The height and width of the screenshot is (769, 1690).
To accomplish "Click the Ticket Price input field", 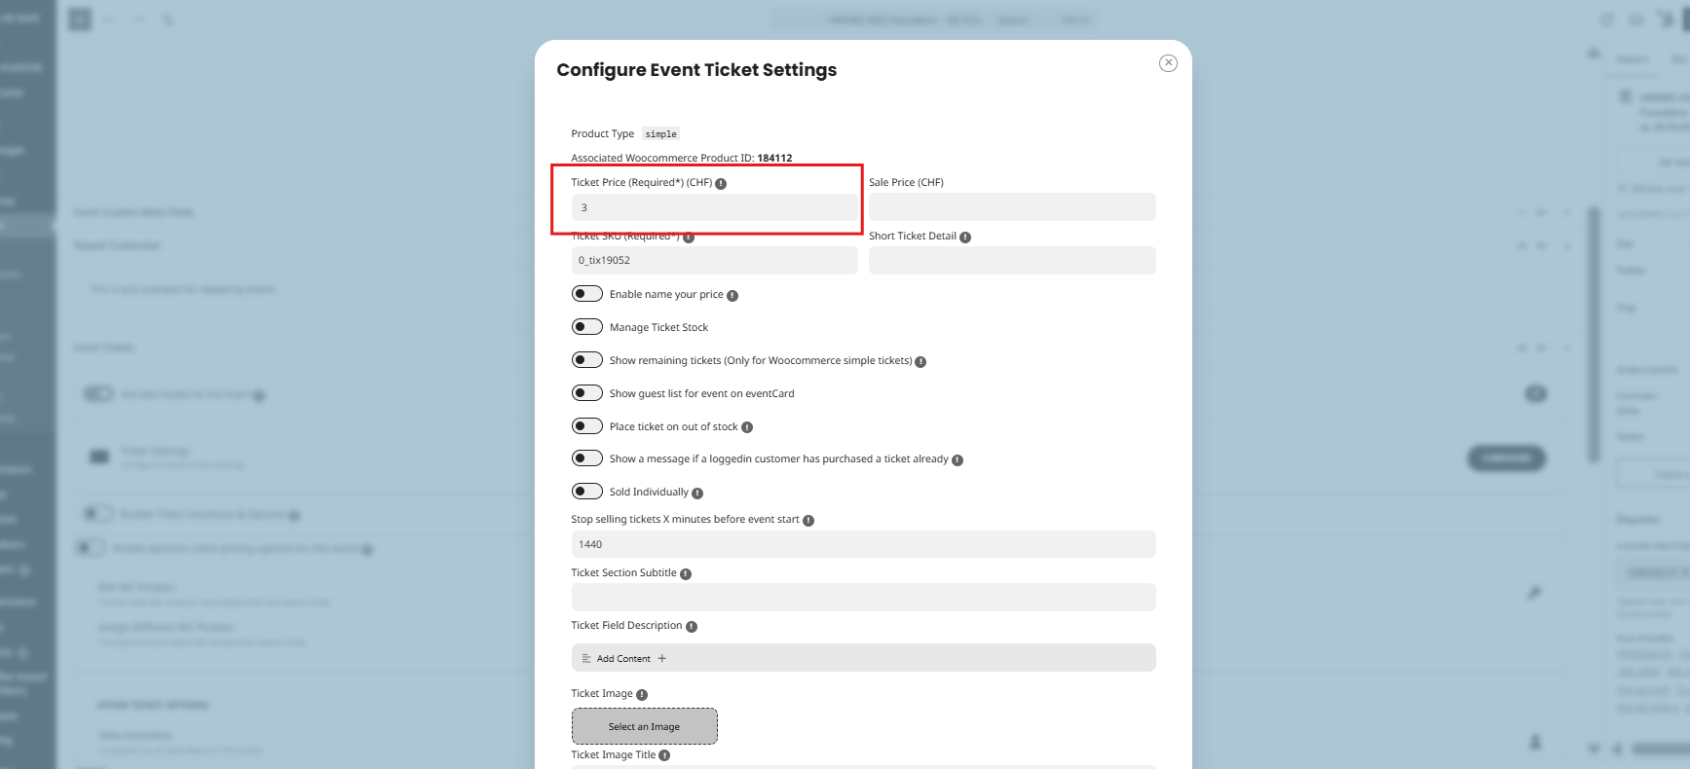I will pyautogui.click(x=714, y=207).
